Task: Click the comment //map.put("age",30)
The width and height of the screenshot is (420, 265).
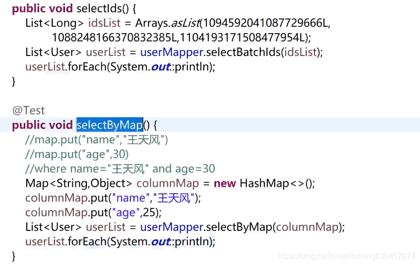Action: [x=77, y=155]
